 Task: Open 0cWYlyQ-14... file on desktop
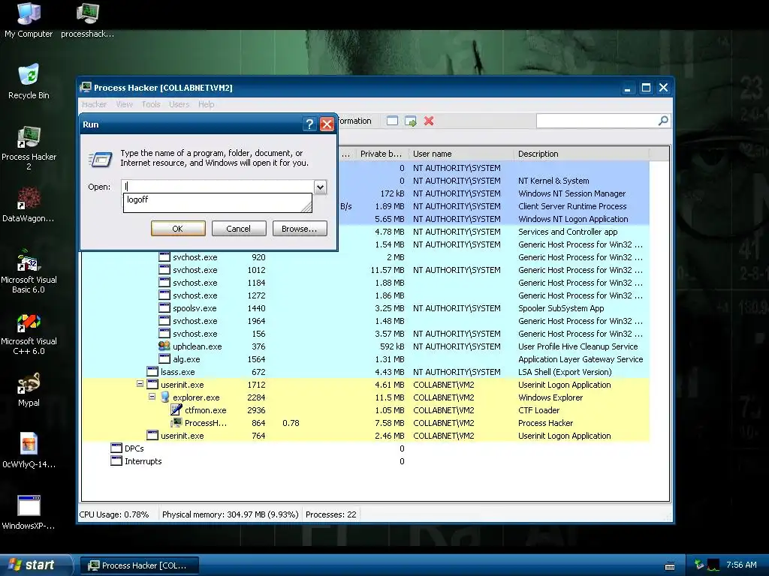(x=29, y=450)
